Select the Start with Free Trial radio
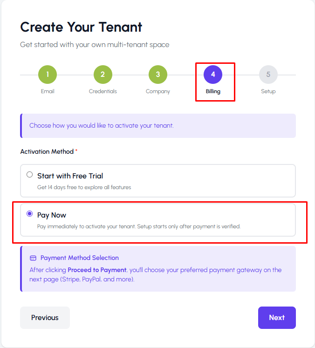This screenshot has width=315, height=348. 30,175
